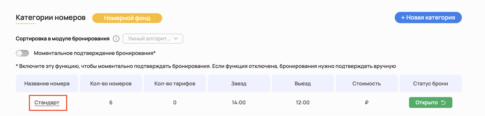This screenshot has width=485, height=116.
Task: Open the Умный алгоритм sorting dropdown
Action: tap(153, 39)
